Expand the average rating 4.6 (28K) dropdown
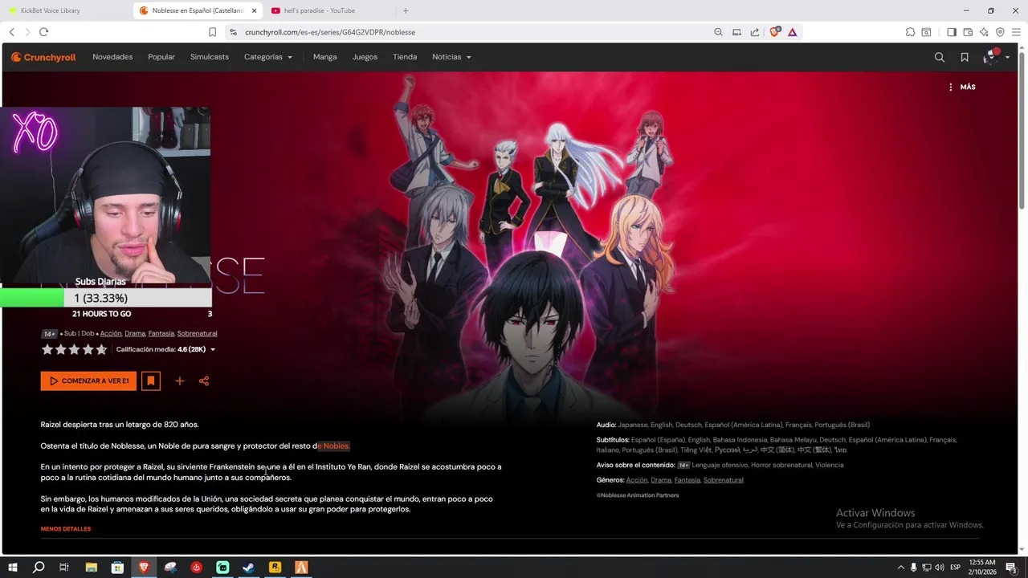Screen dimensions: 1028x578 165,349
